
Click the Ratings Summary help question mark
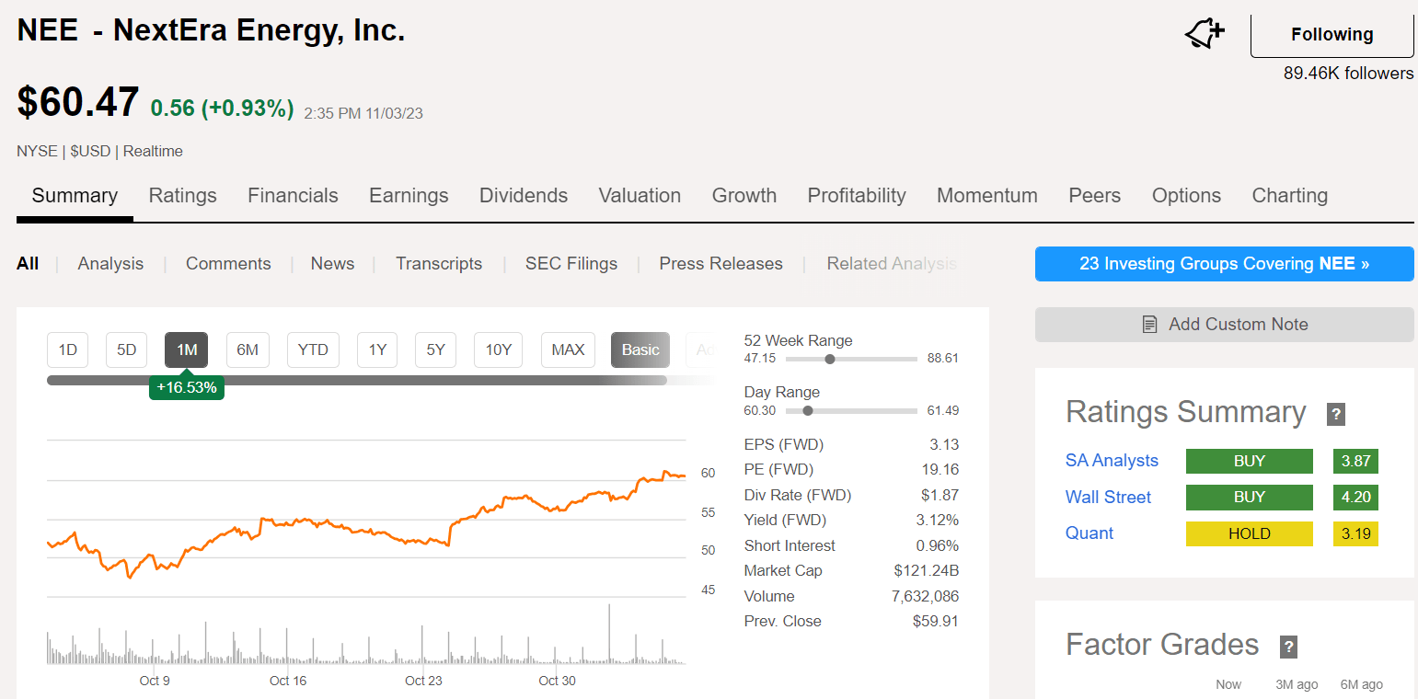[x=1336, y=414]
